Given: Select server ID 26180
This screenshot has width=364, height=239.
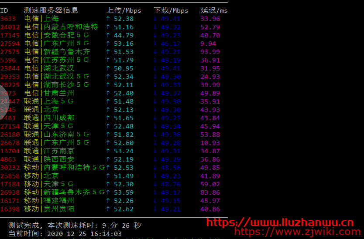Looking at the screenshot, I should pyautogui.click(x=10, y=135).
